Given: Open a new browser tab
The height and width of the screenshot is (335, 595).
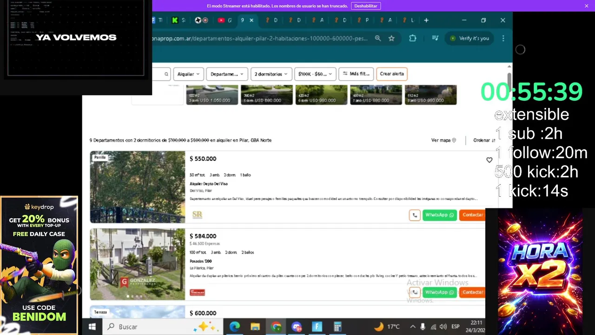Looking at the screenshot, I should tap(426, 20).
